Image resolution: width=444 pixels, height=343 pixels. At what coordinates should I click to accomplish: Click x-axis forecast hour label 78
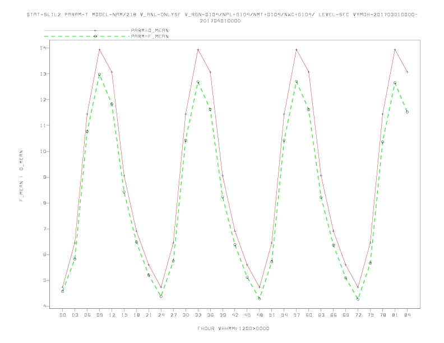click(382, 315)
